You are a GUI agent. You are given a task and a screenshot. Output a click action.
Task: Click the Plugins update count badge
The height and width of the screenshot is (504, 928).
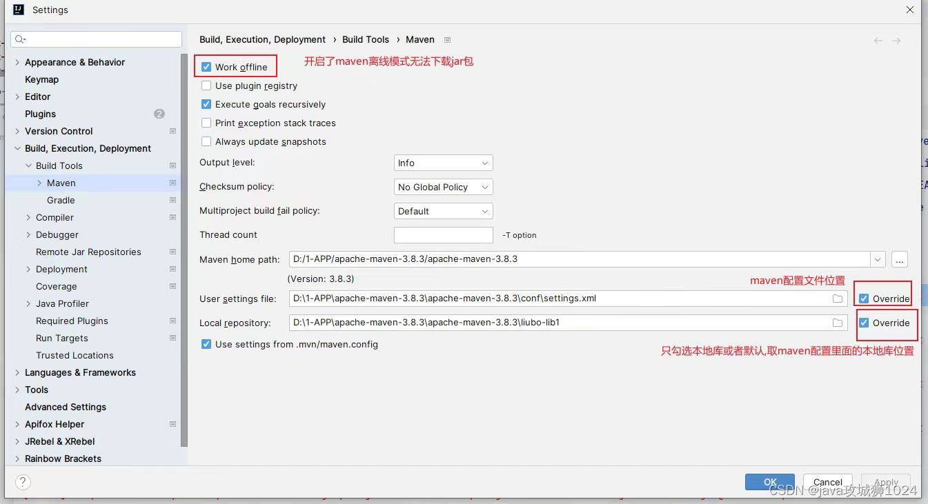click(159, 114)
